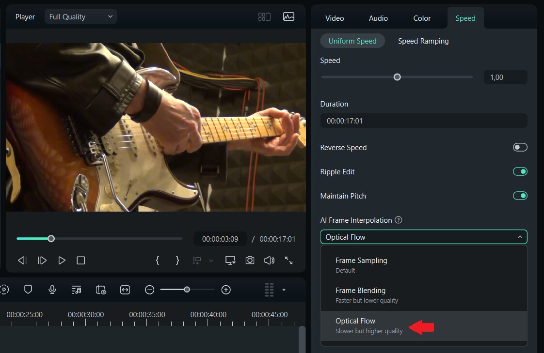Click the zoom-to-fit timeline icon
The image size is (544, 353).
point(125,290)
